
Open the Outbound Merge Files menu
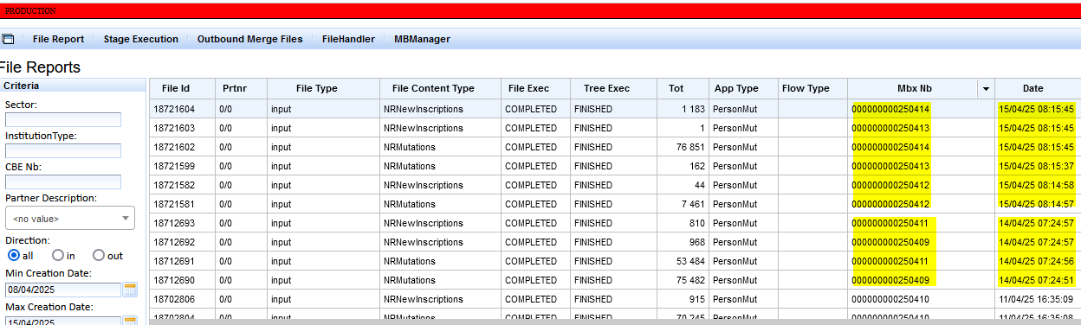click(250, 39)
